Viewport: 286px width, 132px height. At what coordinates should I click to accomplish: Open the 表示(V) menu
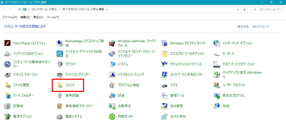coord(38,17)
